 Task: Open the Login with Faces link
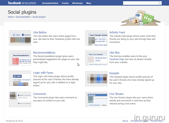click(x=43, y=73)
